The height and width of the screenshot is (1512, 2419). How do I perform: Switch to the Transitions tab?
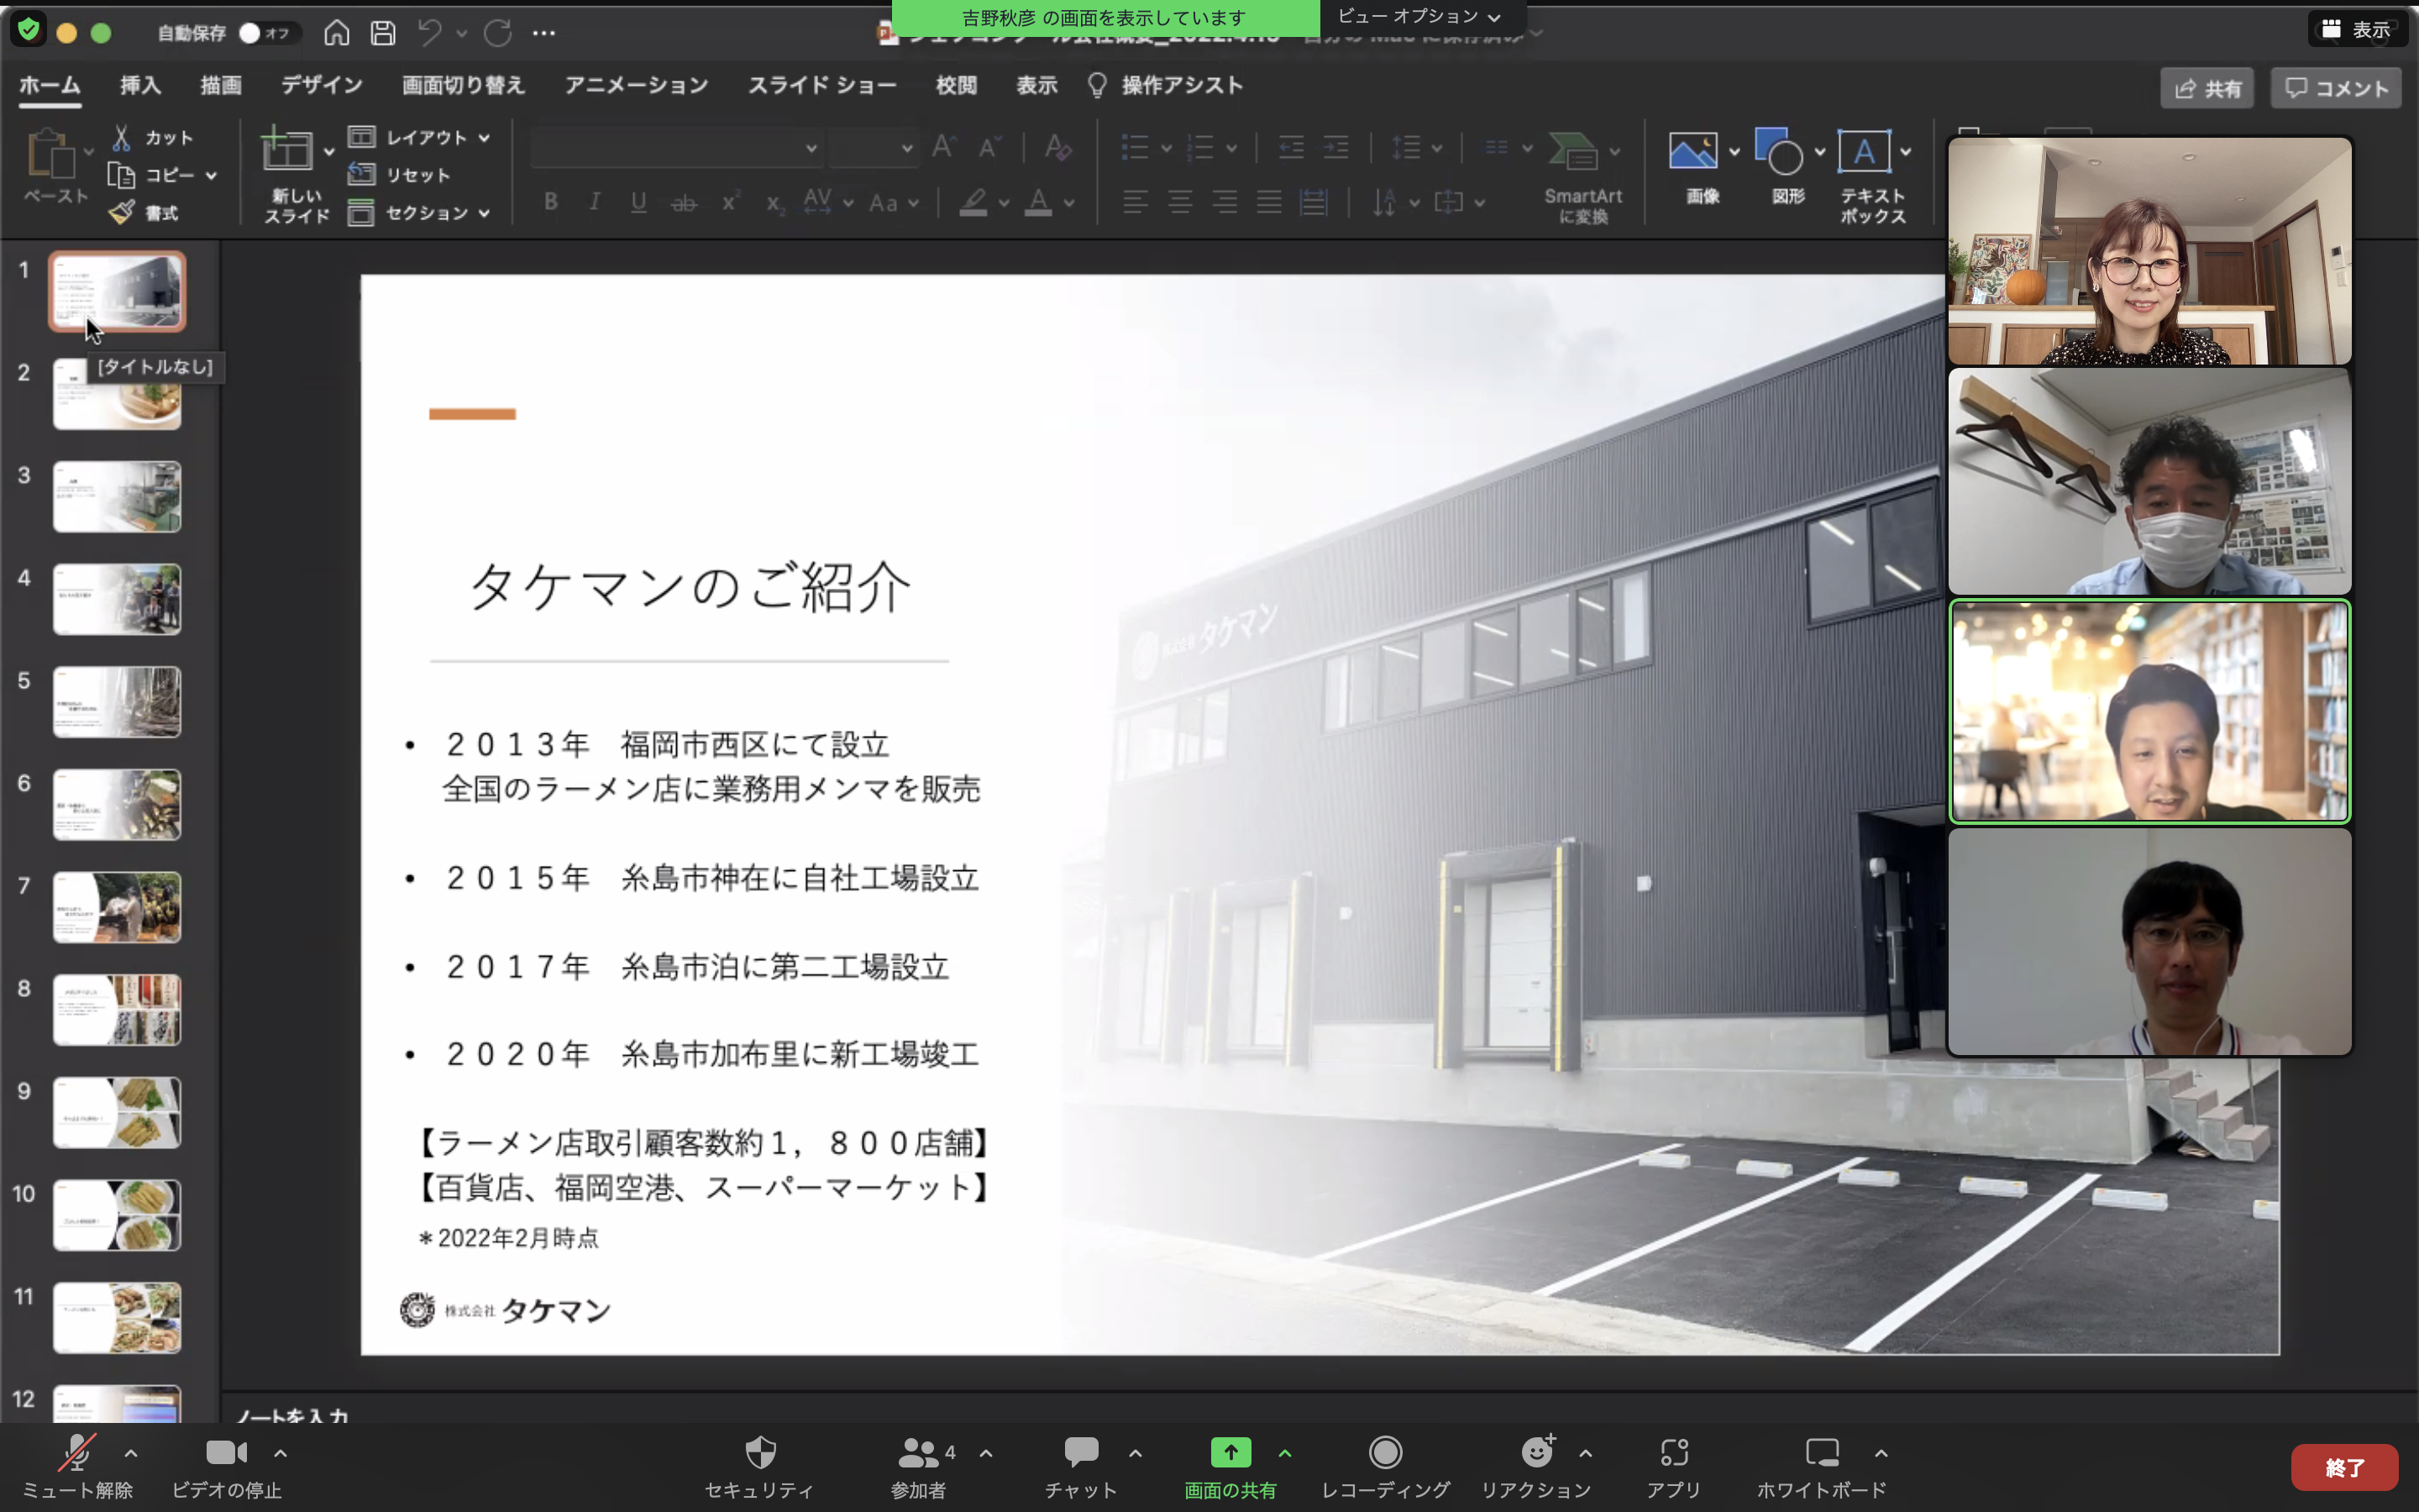(463, 85)
